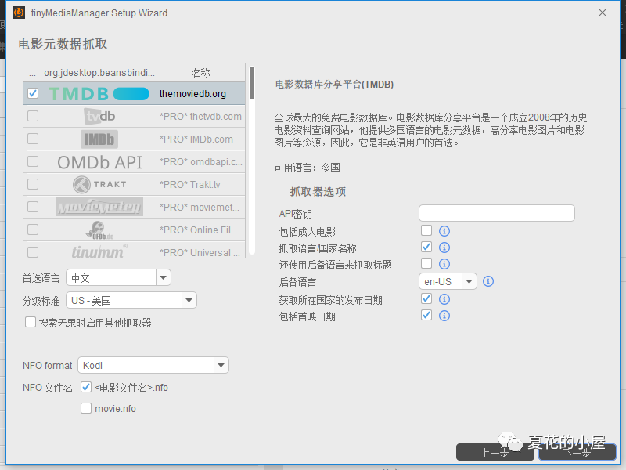Click info icon next to 包括成人电影
The height and width of the screenshot is (470, 626).
point(444,231)
